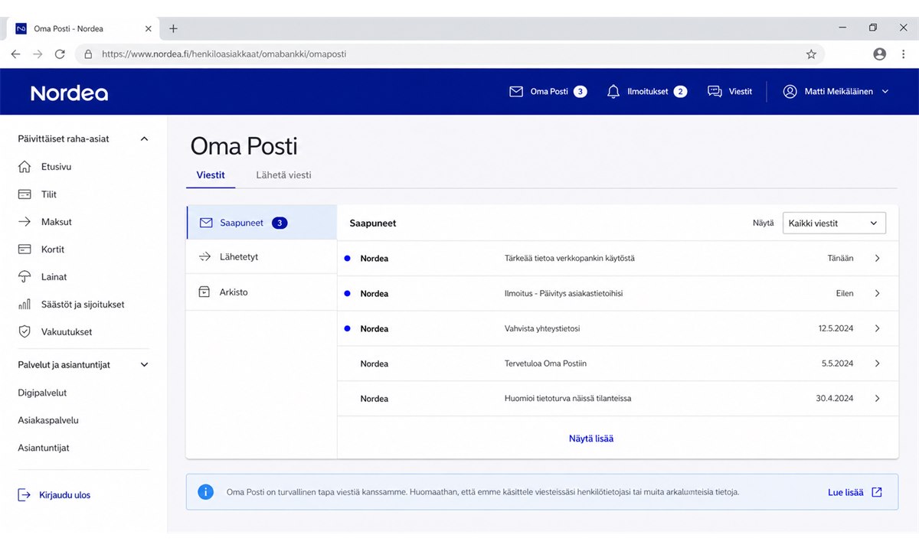Click Saapuneet inbox envelope icon
Image resolution: width=919 pixels, height=551 pixels.
[205, 223]
